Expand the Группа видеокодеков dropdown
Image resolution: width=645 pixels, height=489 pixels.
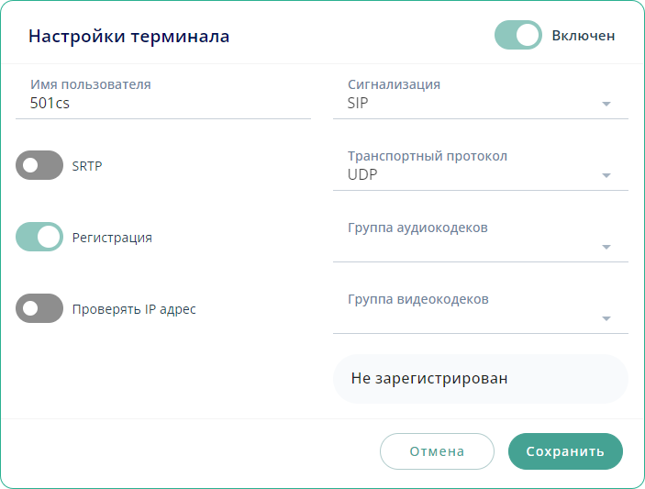[468, 317]
